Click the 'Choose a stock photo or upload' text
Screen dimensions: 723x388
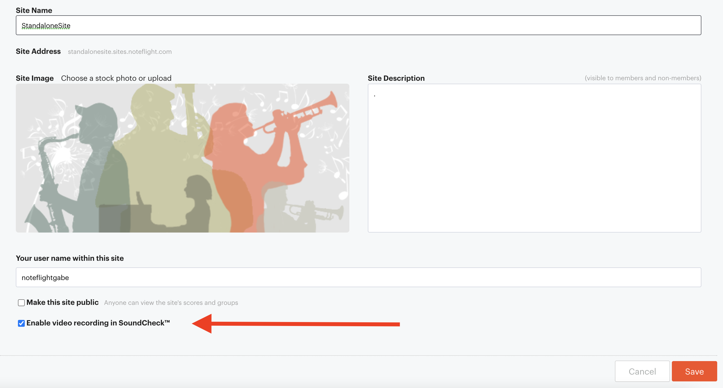click(116, 78)
